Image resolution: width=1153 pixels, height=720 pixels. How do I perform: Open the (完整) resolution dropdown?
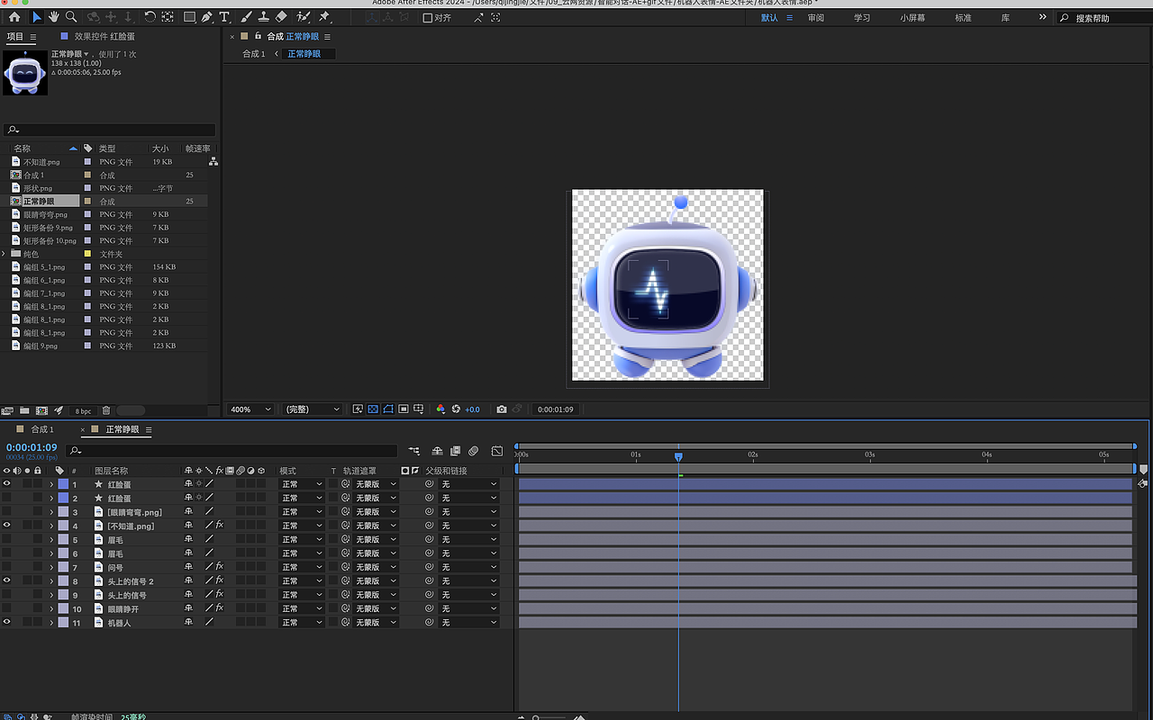tap(313, 409)
